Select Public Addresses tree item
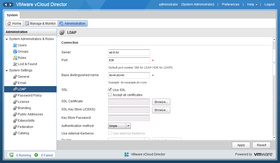This screenshot has width=280, height=163. point(30,114)
